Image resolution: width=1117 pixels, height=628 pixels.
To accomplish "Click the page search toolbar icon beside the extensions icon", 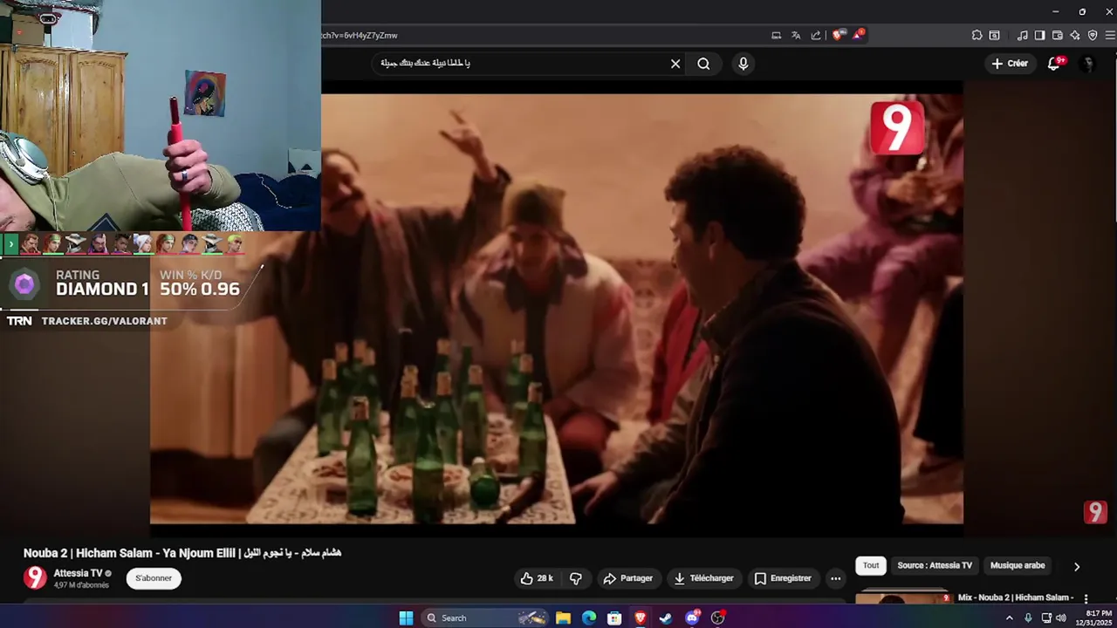I will point(994,36).
